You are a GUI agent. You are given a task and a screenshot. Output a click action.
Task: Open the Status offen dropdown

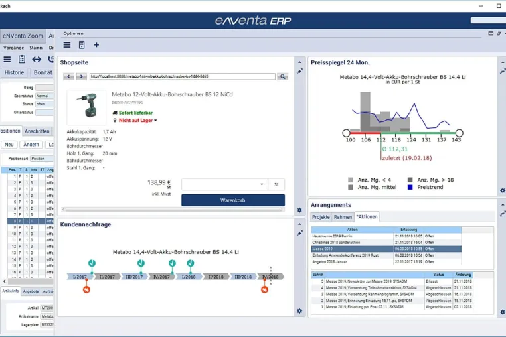pos(44,104)
